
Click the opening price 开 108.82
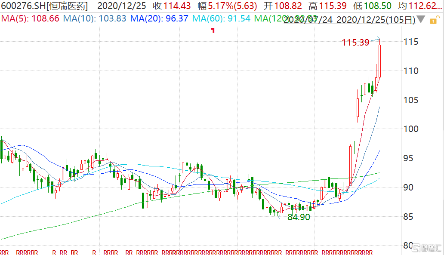[x=282, y=6]
